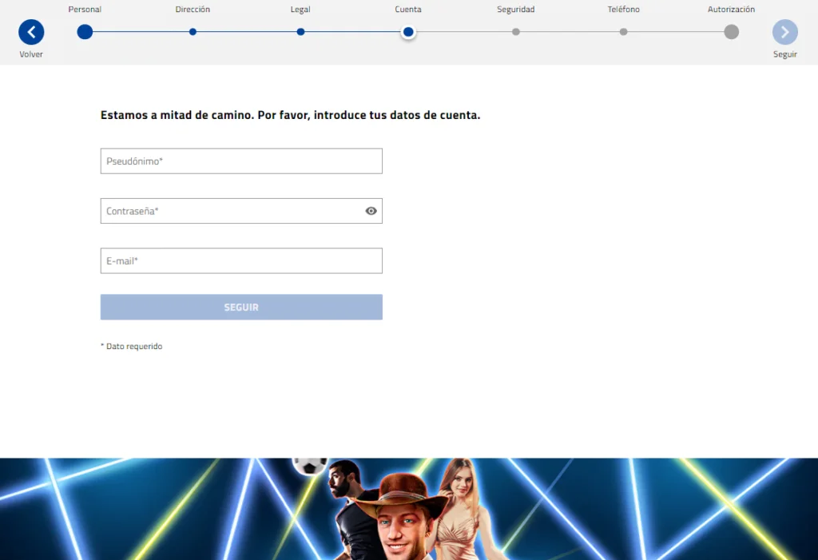The image size is (818, 560).
Task: Focus the Pseudónimo input field
Action: 241,161
